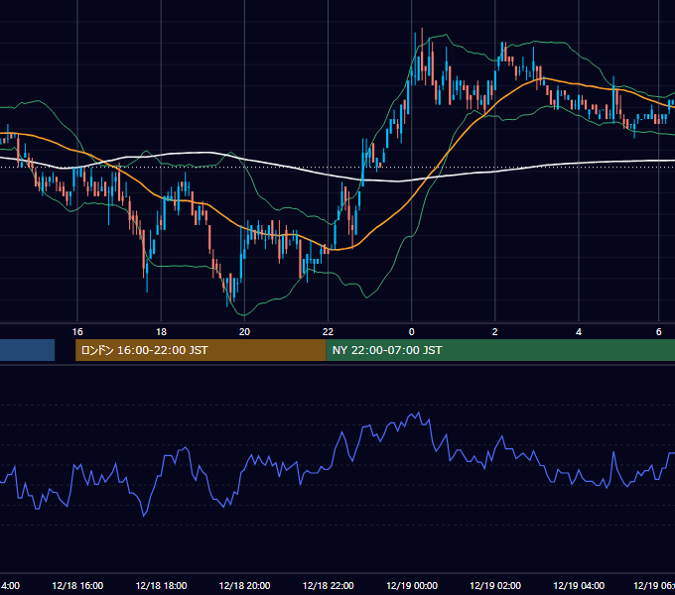675x595 pixels.
Task: Click the 16 hour label on price chart axis
Action: pyautogui.click(x=77, y=332)
